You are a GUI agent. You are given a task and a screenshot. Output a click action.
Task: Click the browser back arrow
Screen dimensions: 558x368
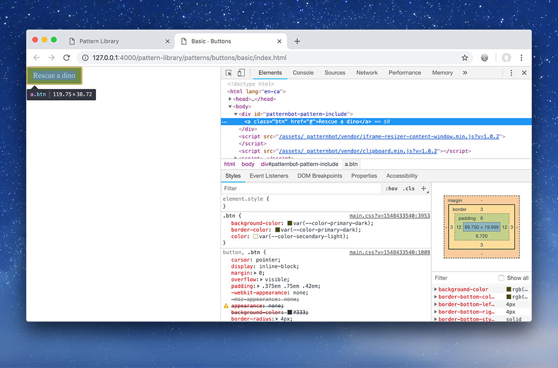[x=36, y=58]
